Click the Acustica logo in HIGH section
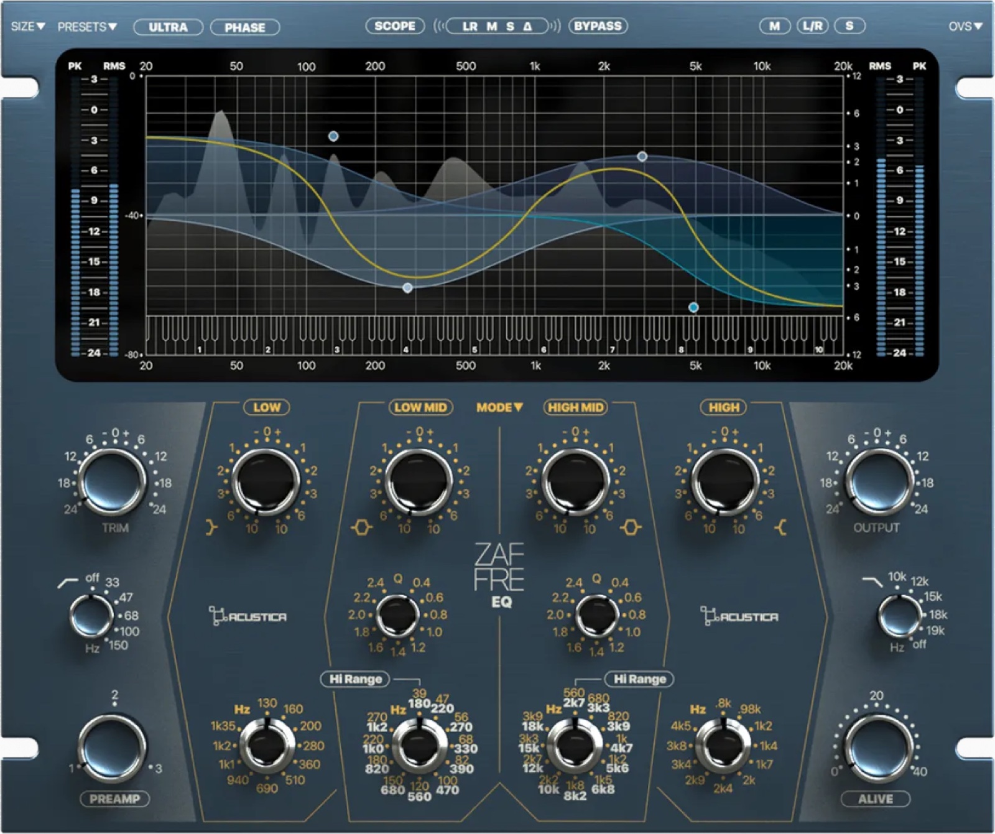Viewport: 995px width, 834px height. pyautogui.click(x=739, y=616)
